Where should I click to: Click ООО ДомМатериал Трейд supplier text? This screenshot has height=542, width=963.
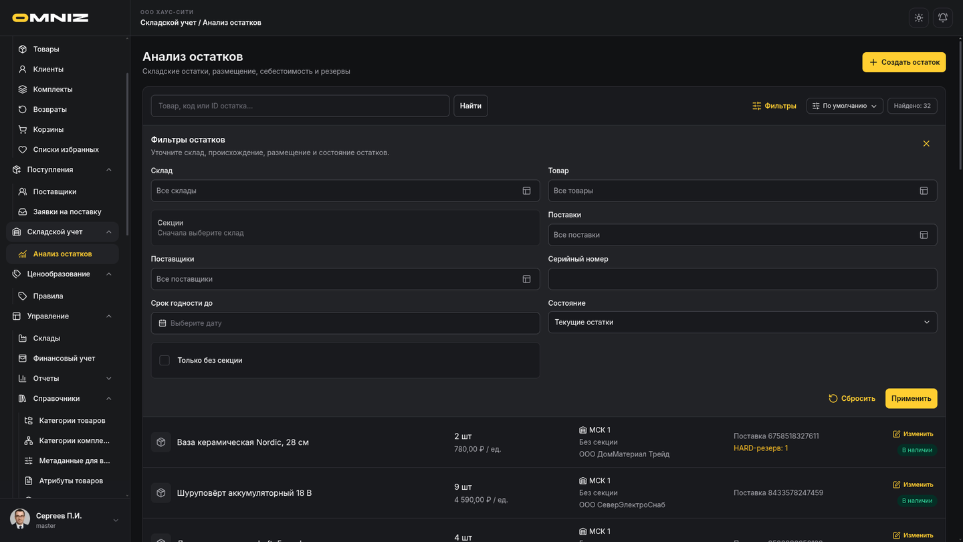point(624,454)
